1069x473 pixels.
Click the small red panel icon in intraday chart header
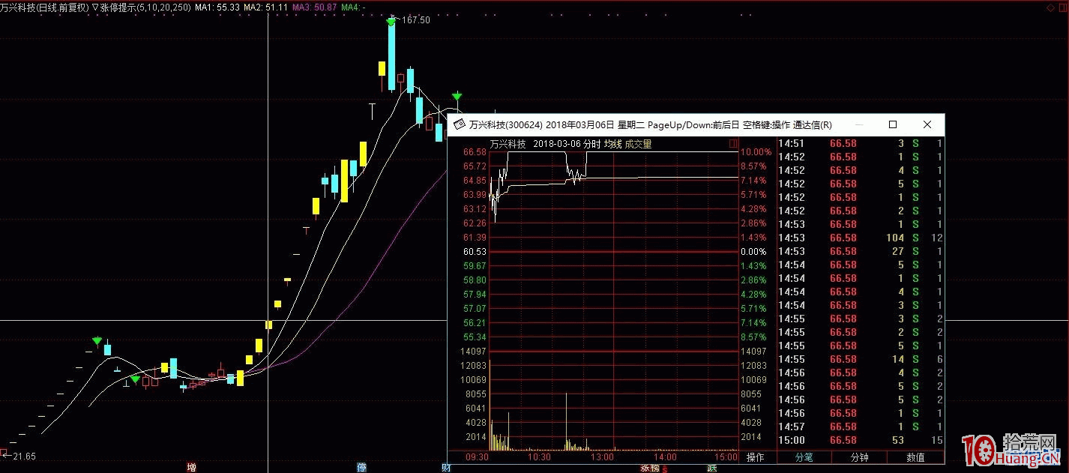733,143
